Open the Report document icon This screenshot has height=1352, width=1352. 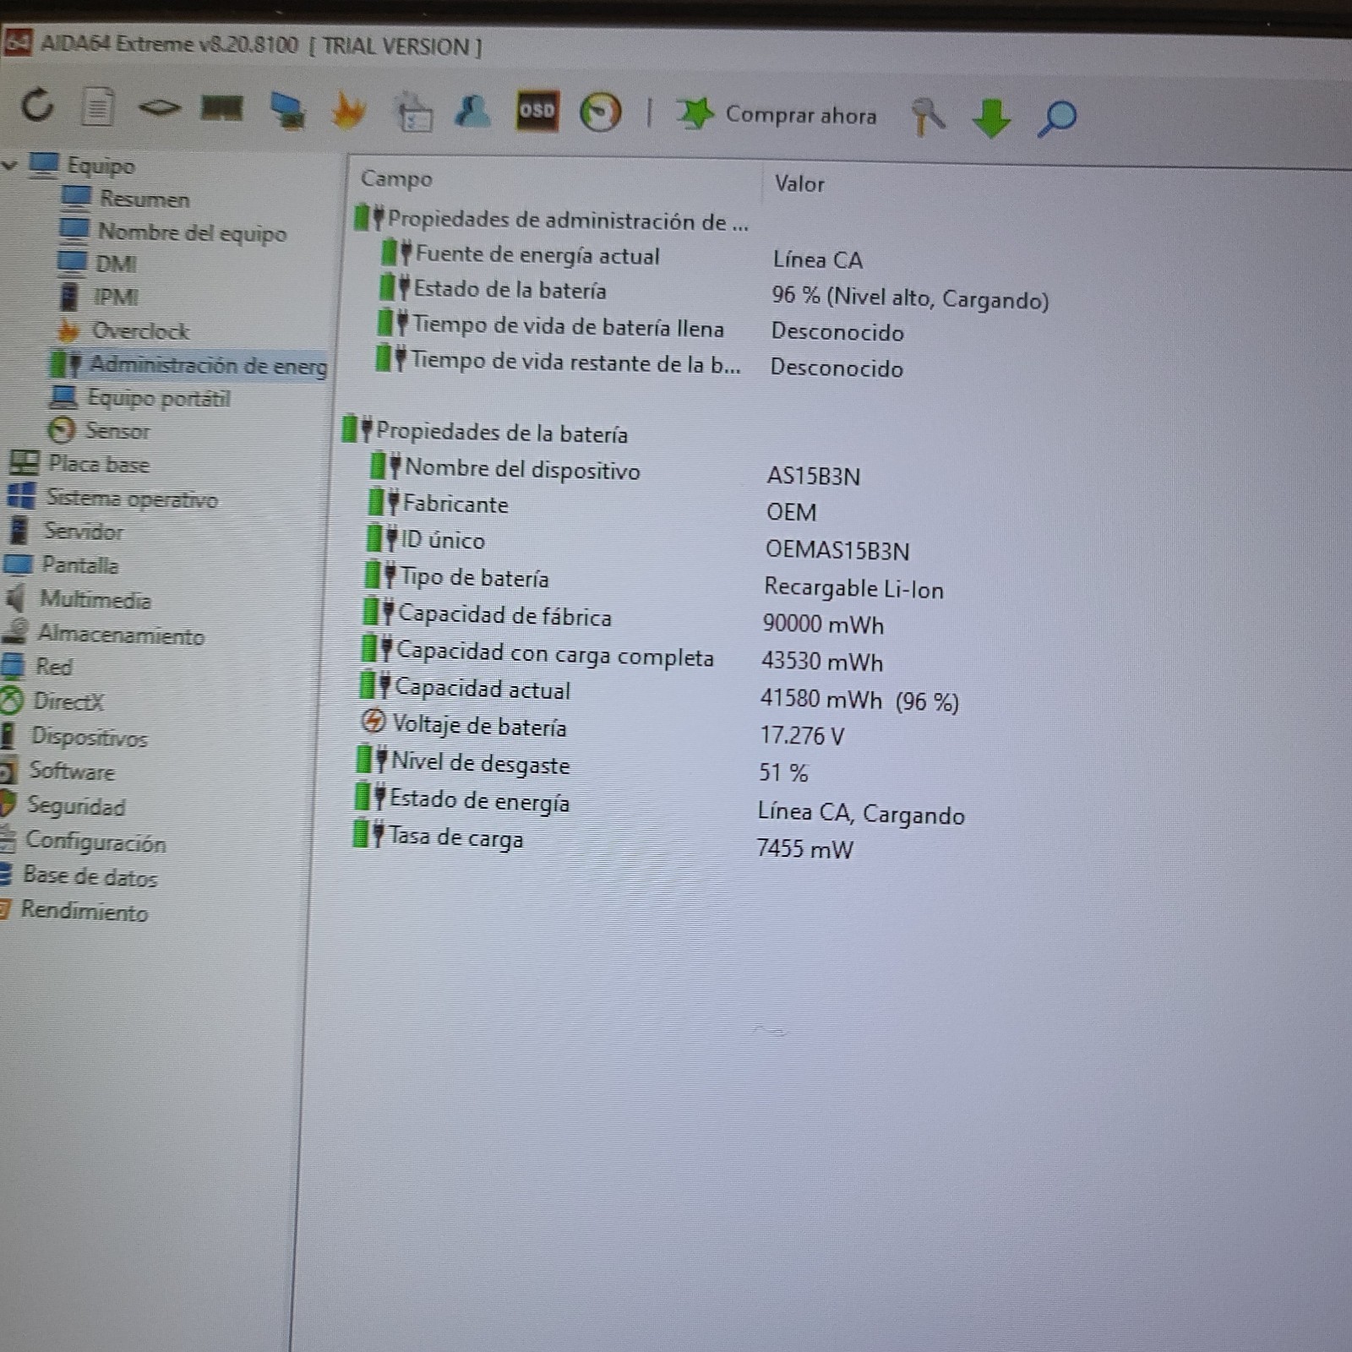pyautogui.click(x=98, y=107)
